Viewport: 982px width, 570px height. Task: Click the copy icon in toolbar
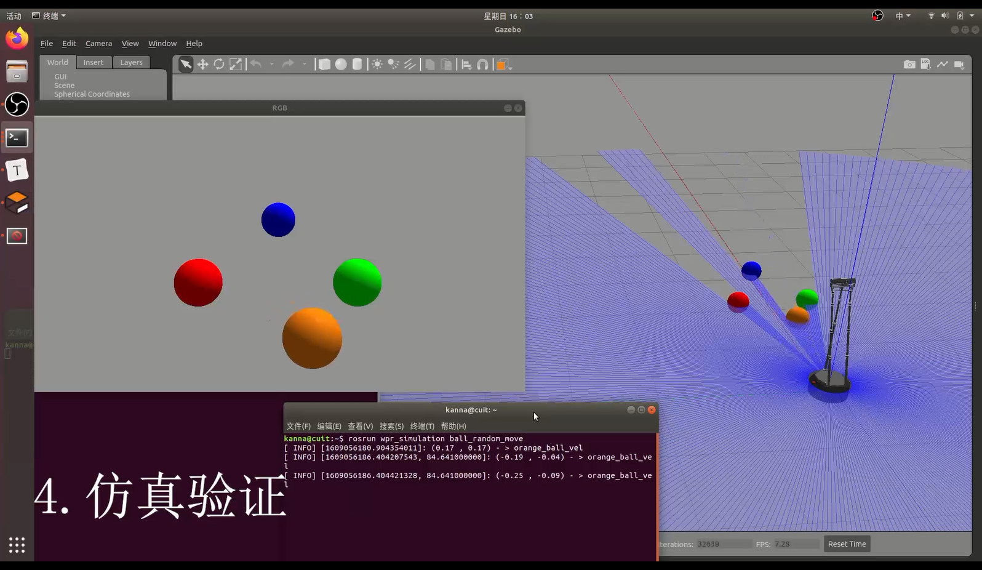point(430,64)
